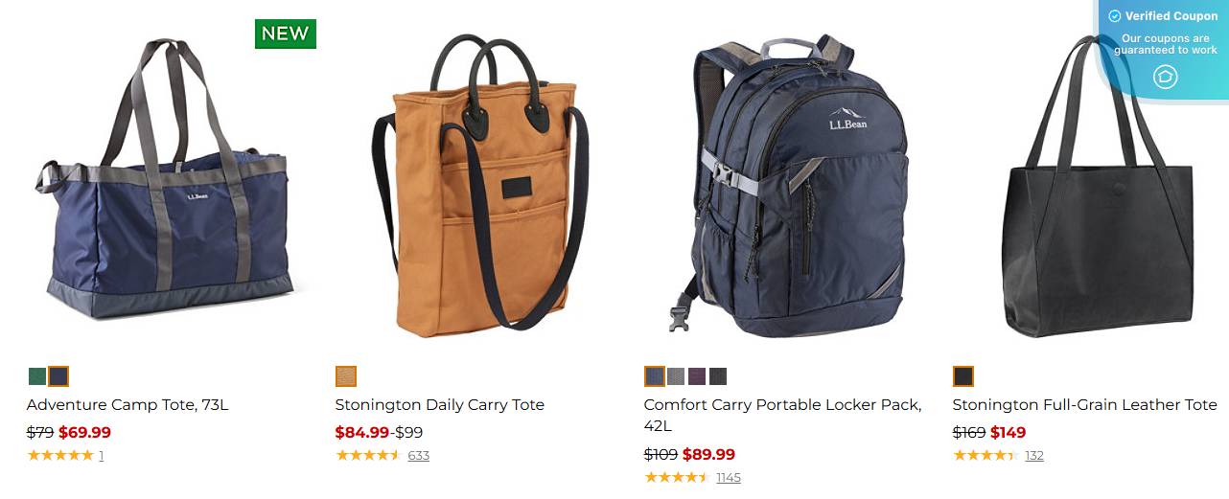
Task: Select black swatch for Full-Grain Leather Tote
Action: [x=963, y=376]
